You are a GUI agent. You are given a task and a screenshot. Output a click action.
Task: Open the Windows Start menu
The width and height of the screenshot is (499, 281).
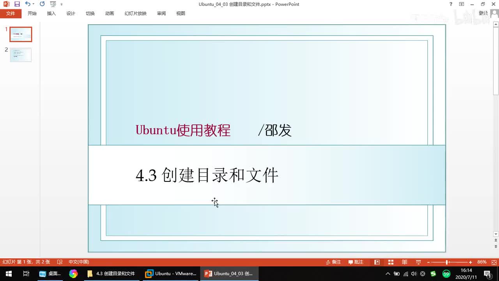[9, 274]
